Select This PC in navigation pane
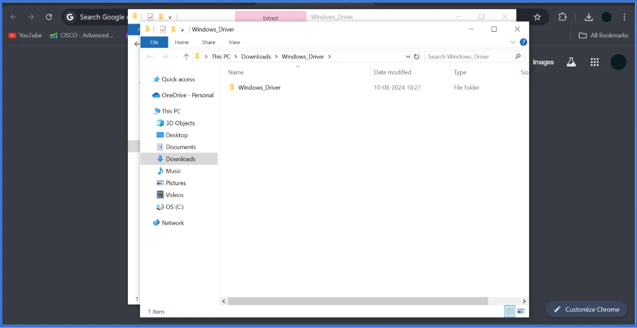 [x=171, y=111]
